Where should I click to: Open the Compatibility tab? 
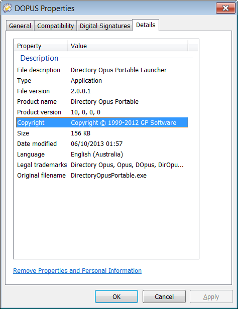56,26
